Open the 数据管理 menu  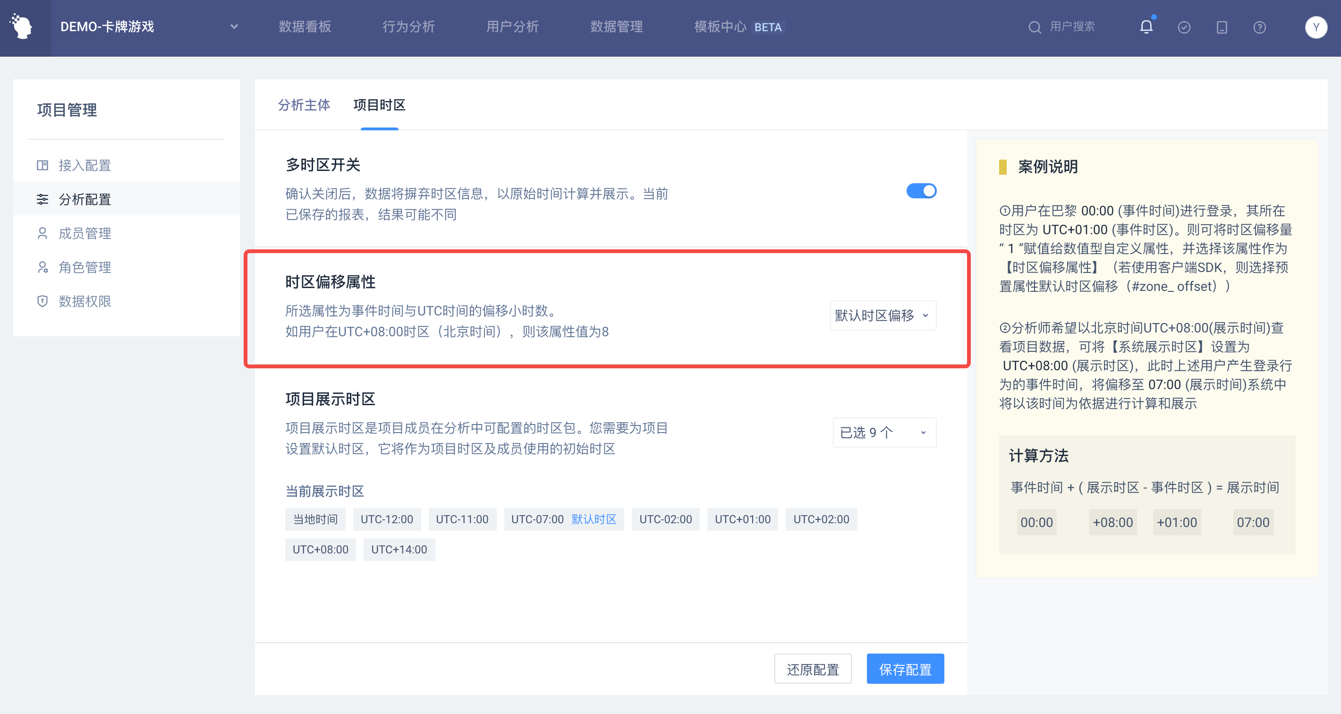[x=616, y=26]
